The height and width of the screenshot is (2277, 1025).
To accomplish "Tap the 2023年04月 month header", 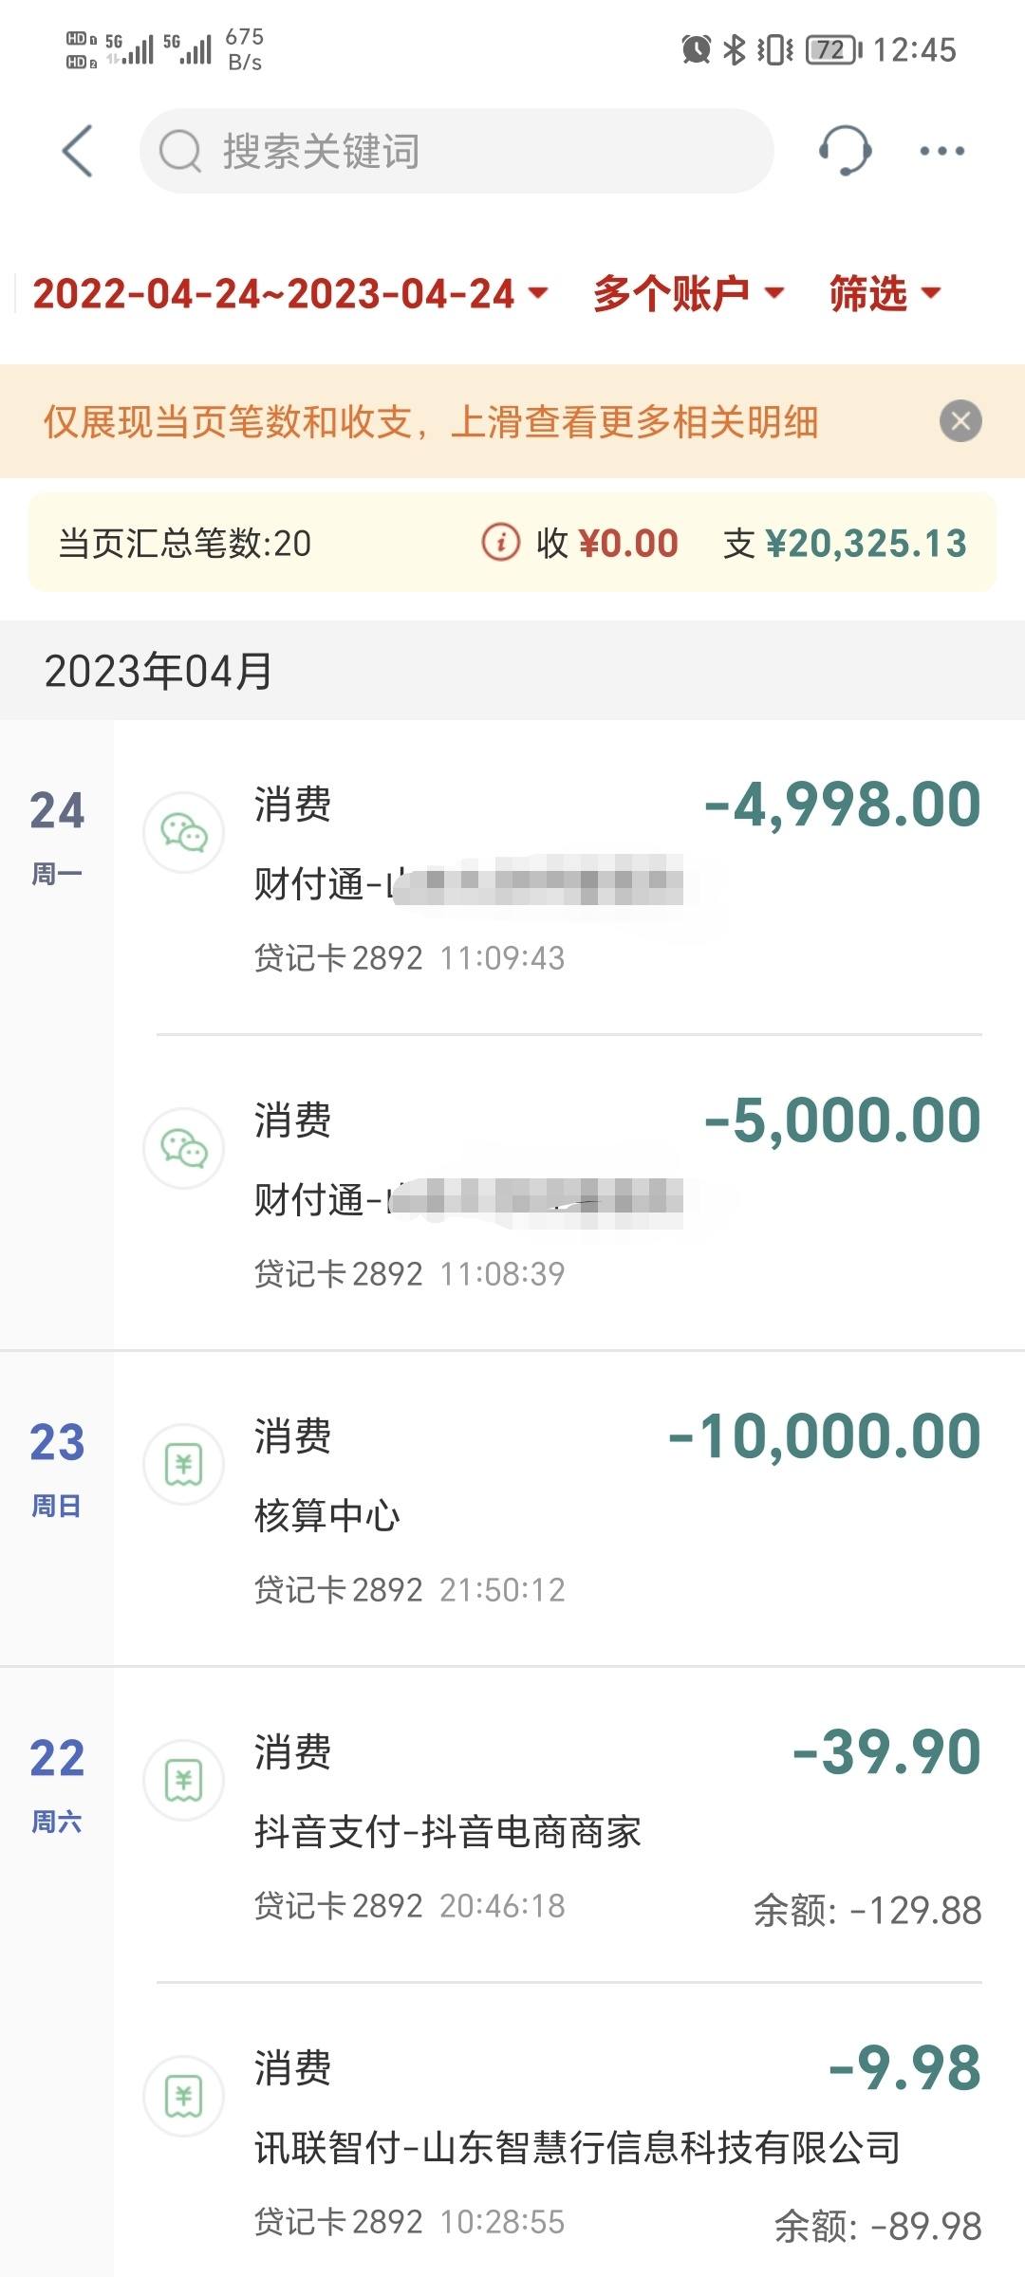I will pyautogui.click(x=158, y=671).
